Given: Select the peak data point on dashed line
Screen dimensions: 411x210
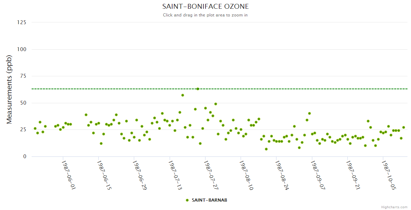Looking at the screenshot, I should (198, 89).
